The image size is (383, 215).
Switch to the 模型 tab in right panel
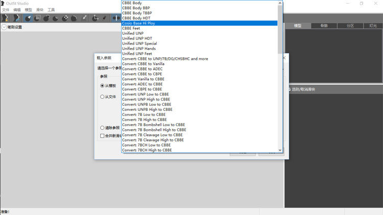298,26
